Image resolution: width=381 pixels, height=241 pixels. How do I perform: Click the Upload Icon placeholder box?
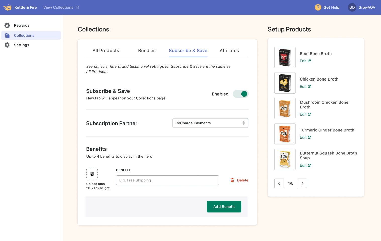click(92, 173)
